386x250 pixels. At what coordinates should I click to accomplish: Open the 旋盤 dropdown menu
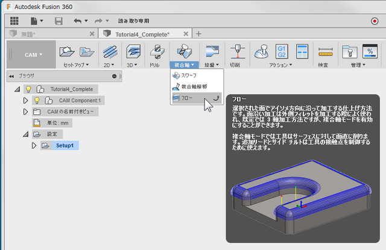(212, 65)
